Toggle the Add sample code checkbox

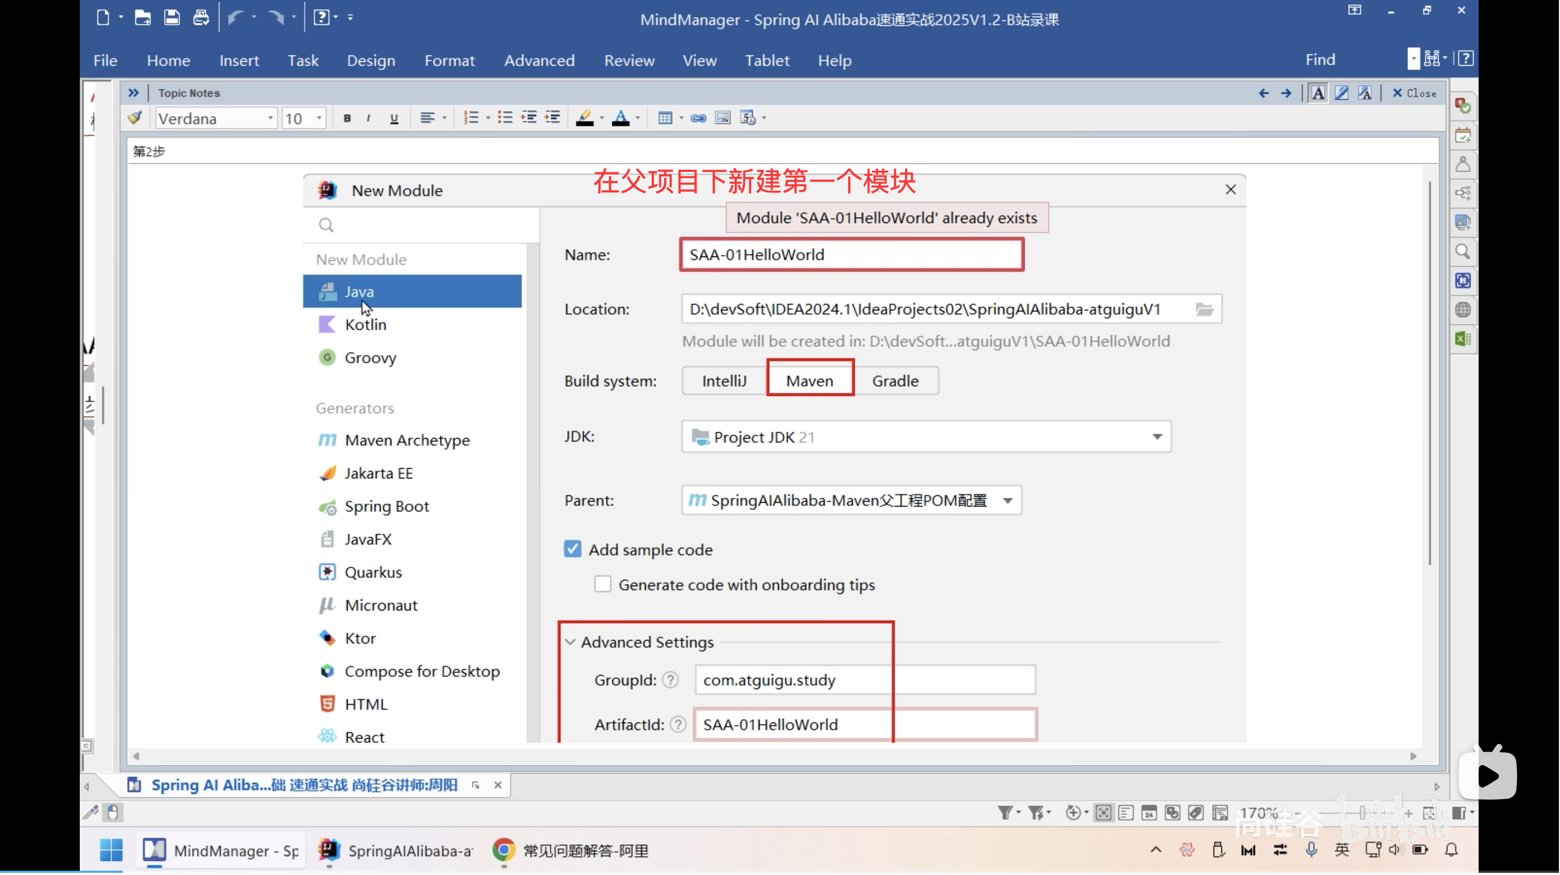[x=572, y=550]
